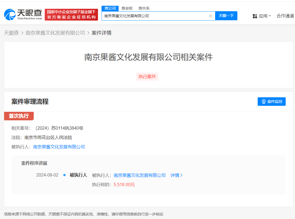Open 合作通道 in the header
This screenshot has width=295, height=219.
tap(285, 16)
